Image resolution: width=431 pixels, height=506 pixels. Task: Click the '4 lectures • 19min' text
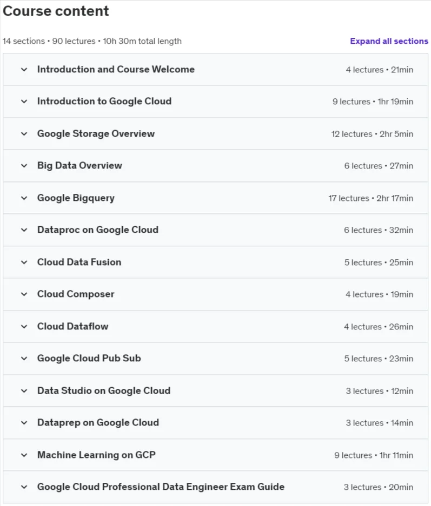379,294
